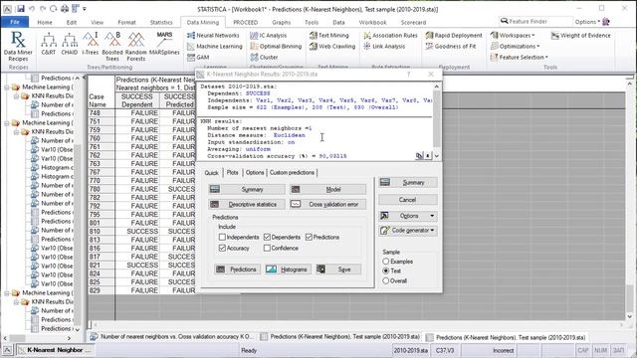Click Cancel in the KNN dialog
The image size is (637, 358).
(408, 200)
